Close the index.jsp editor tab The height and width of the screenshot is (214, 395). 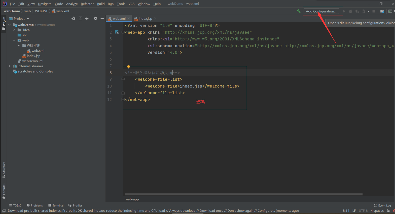[x=155, y=18]
